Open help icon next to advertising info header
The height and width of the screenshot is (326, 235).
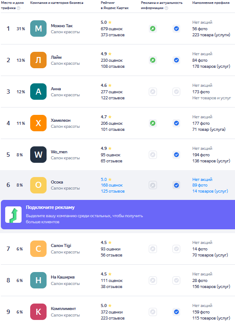[x=166, y=8]
